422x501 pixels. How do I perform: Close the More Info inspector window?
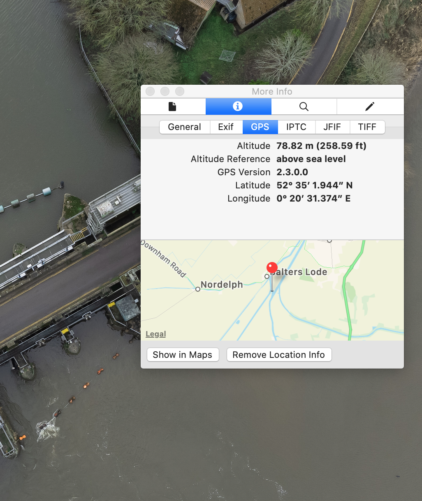(x=150, y=91)
